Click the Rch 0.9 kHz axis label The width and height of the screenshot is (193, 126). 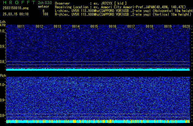[x=2, y=100]
